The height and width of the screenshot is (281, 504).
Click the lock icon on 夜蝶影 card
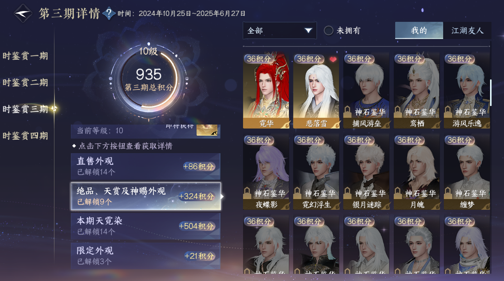click(247, 192)
